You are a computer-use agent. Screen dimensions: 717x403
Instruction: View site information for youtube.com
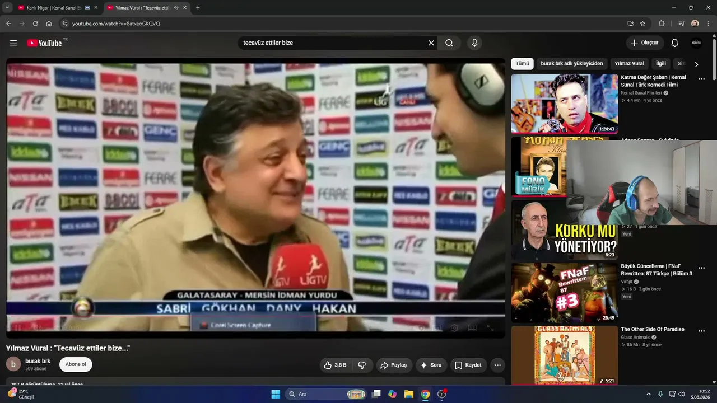[64, 24]
